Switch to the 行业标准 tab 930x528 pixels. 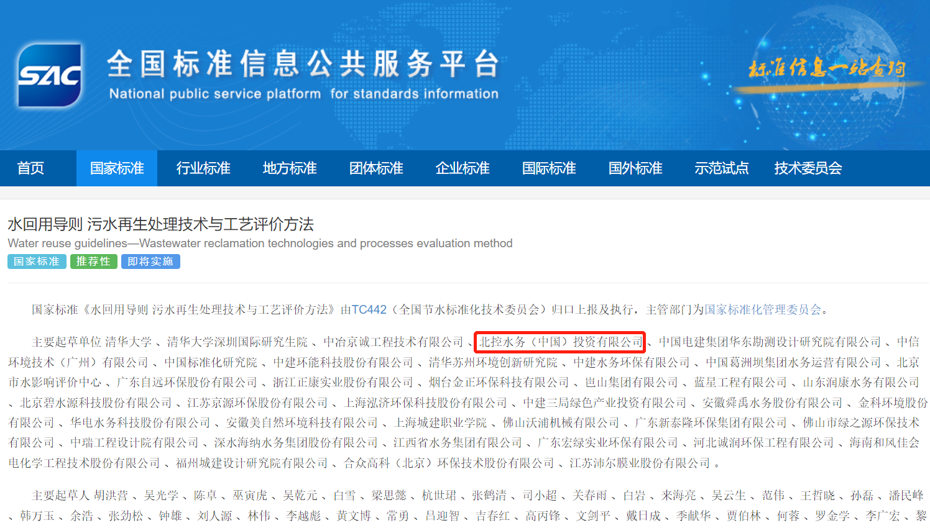[203, 168]
